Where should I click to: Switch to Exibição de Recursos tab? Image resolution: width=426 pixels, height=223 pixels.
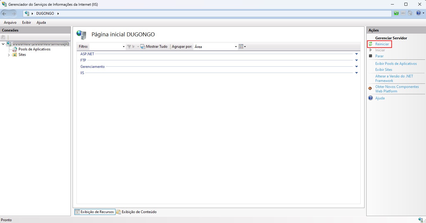click(95, 212)
